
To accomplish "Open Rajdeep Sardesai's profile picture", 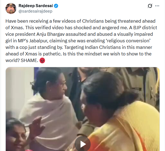I will [x=11, y=8].
